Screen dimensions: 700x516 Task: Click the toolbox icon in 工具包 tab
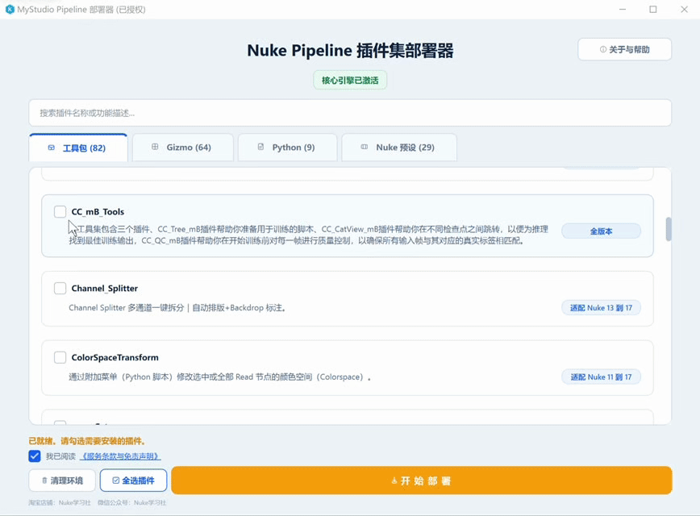click(52, 148)
